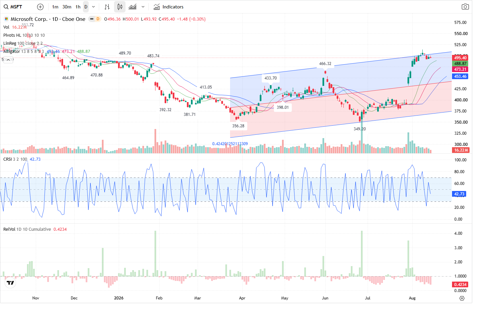The height and width of the screenshot is (320, 479).
Task: Switch to the 1m interval
Action: (55, 7)
